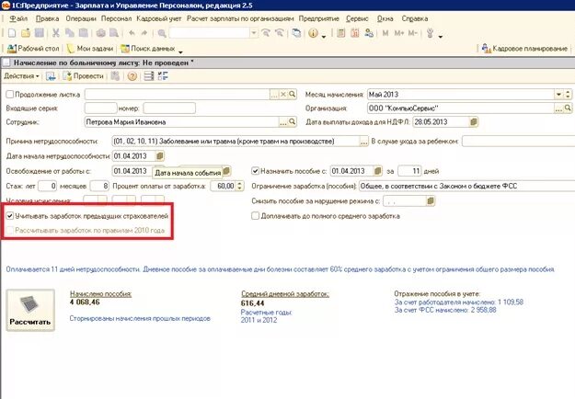Click magnifier icon next to Сотрудник field
575x399 pixels.
point(293,121)
